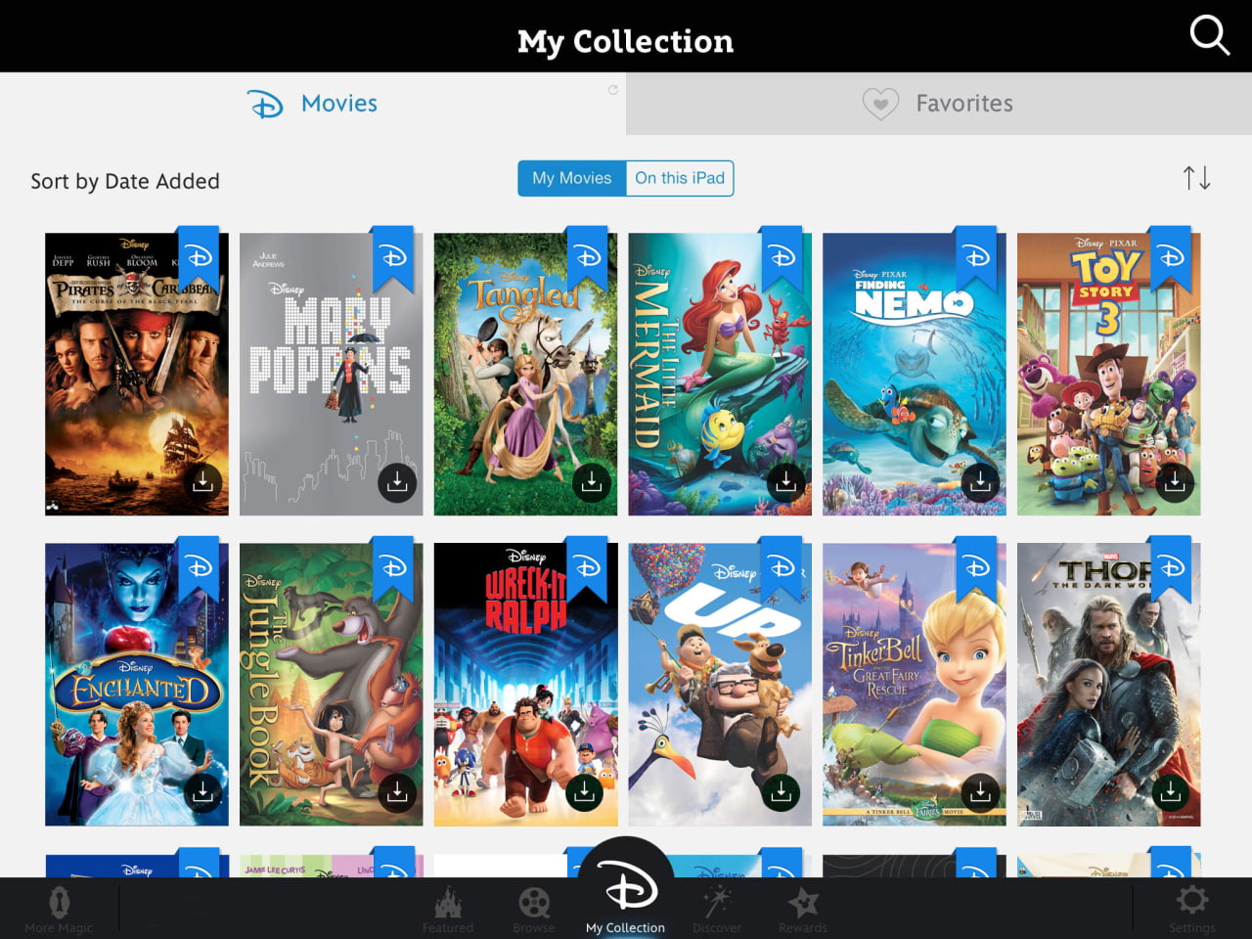The width and height of the screenshot is (1252, 939).
Task: Select the My Movies filter
Action: (x=571, y=178)
